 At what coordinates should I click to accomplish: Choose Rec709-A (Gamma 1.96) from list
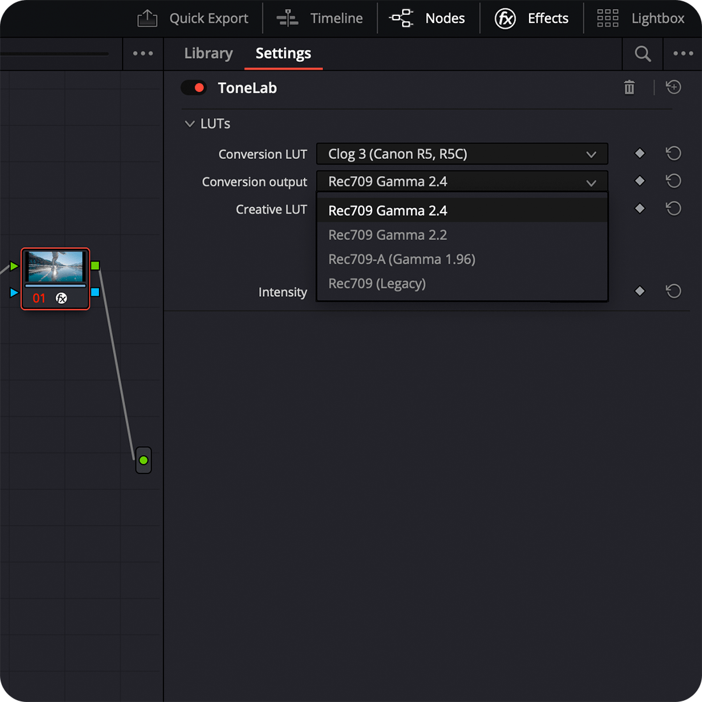pos(401,259)
